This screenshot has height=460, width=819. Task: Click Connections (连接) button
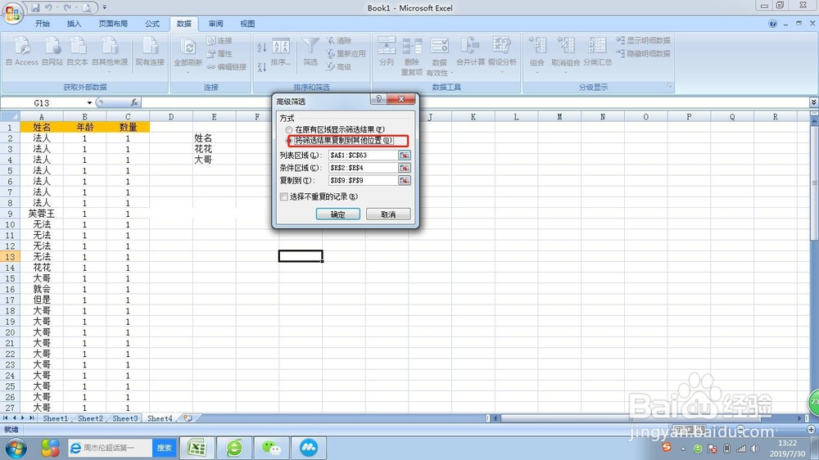click(x=219, y=40)
